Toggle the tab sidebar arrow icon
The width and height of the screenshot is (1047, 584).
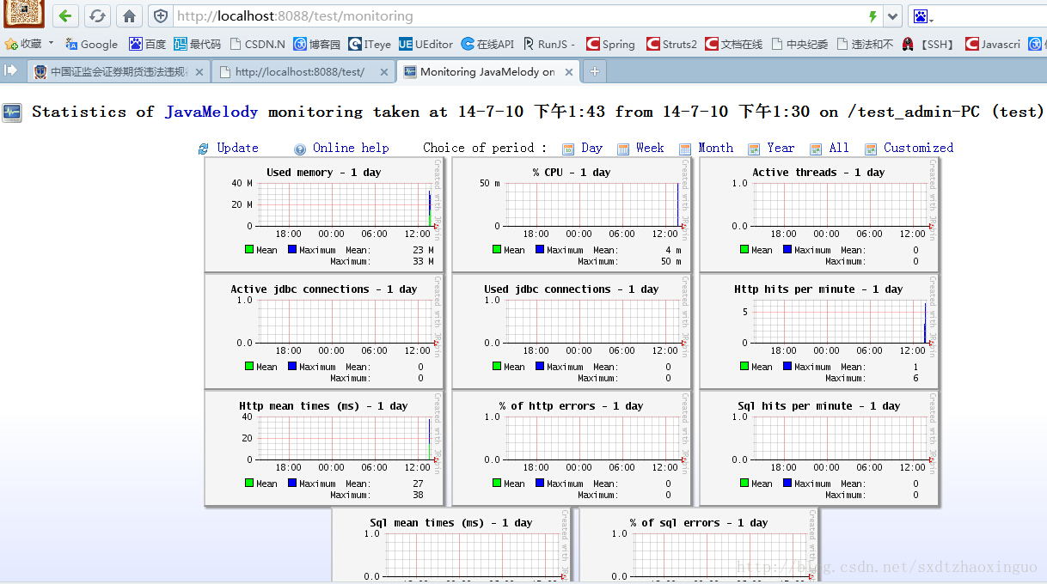[11, 70]
